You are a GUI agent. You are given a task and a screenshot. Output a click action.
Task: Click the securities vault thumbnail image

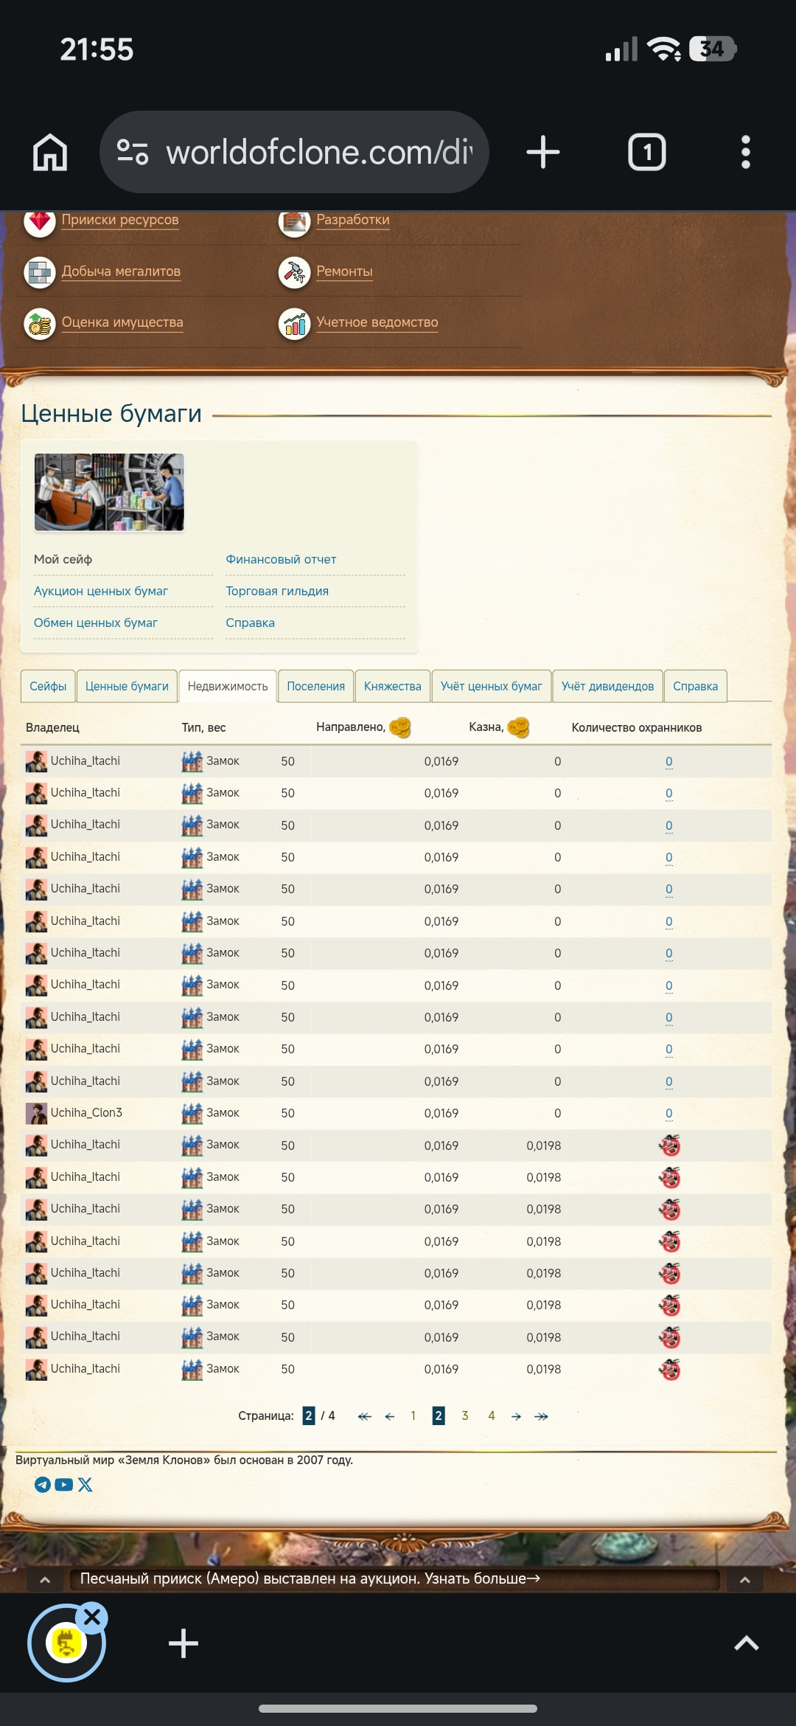(x=109, y=492)
